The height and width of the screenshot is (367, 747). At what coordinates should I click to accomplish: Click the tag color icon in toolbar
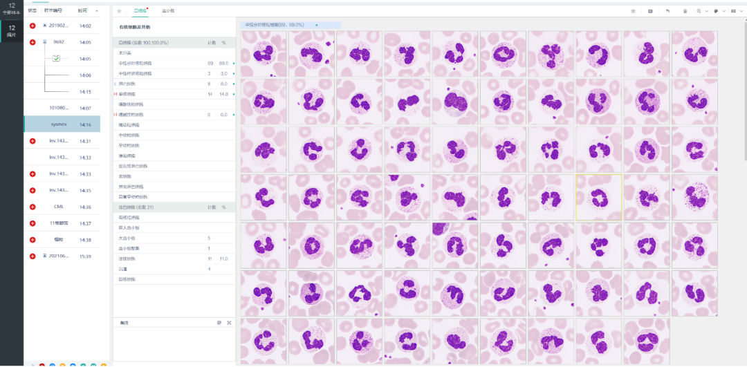(715, 11)
